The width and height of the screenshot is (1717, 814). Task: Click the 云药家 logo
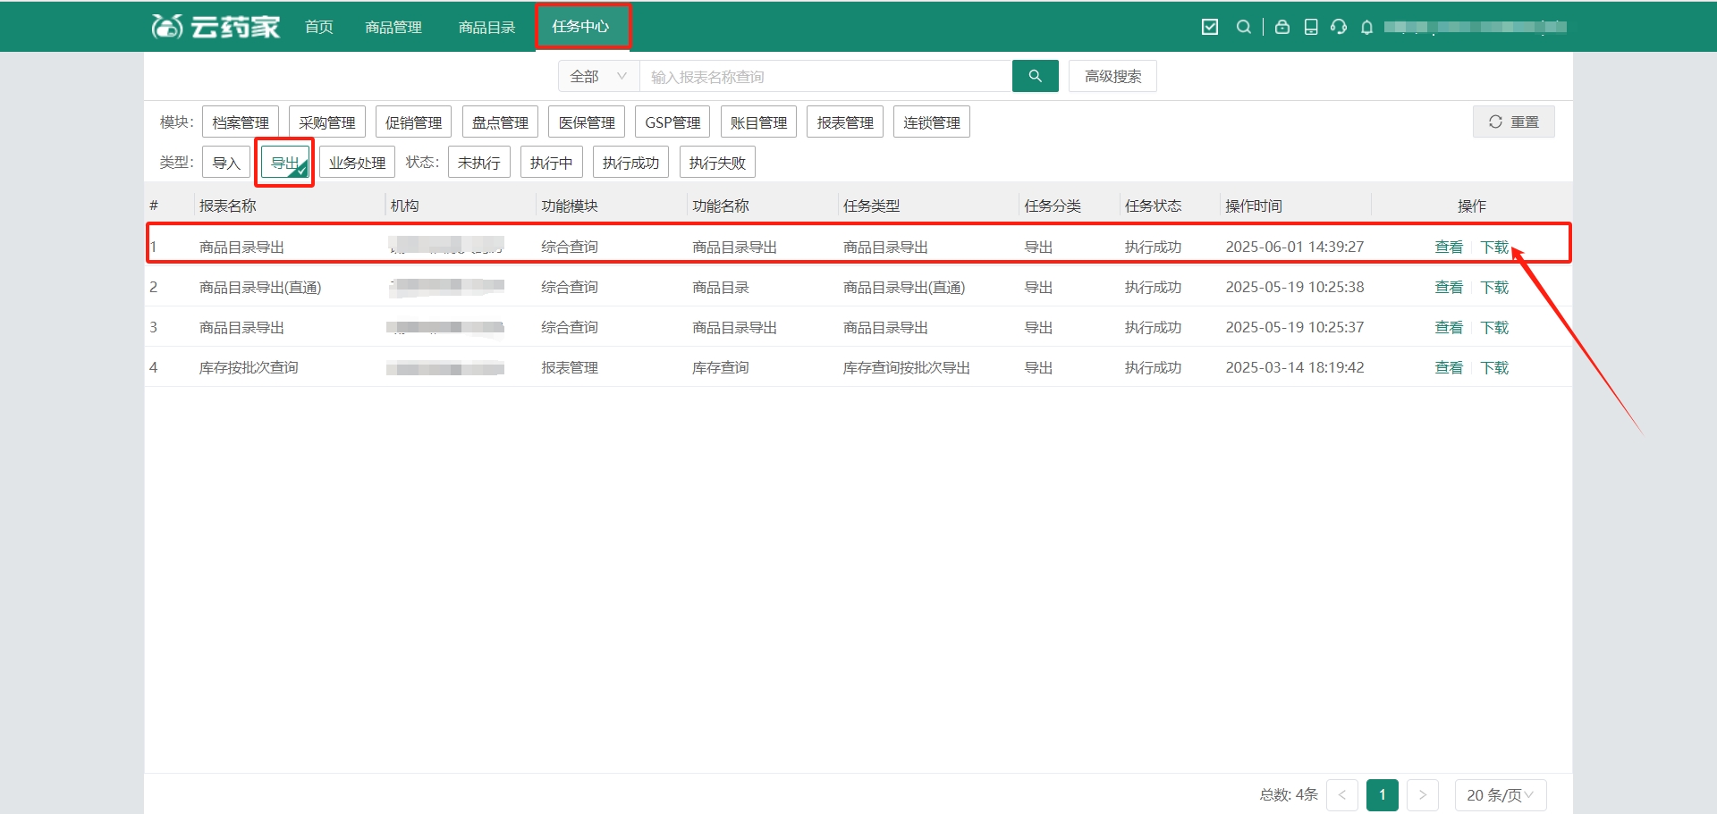click(216, 27)
